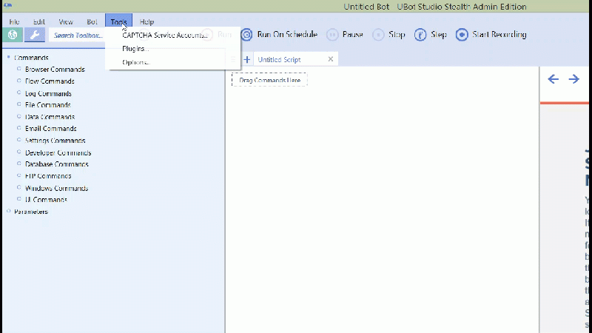Expand the Windows Commands node
This screenshot has height=333, width=592.
(x=19, y=187)
